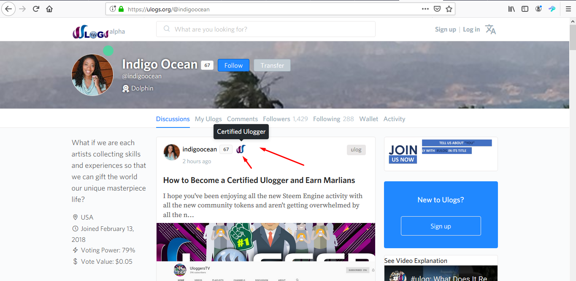Open the indigoocean post author link
This screenshot has height=281, width=576.
[200, 149]
